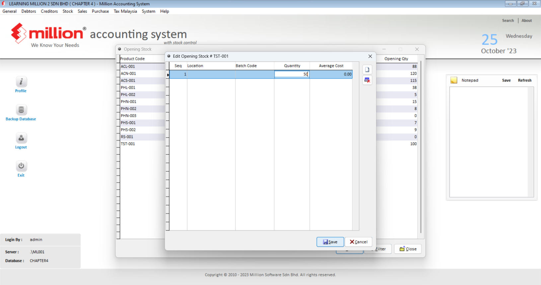Screen dimensions: 541x285
Task: Click Close in Opening Stock window
Action: tap(408, 249)
